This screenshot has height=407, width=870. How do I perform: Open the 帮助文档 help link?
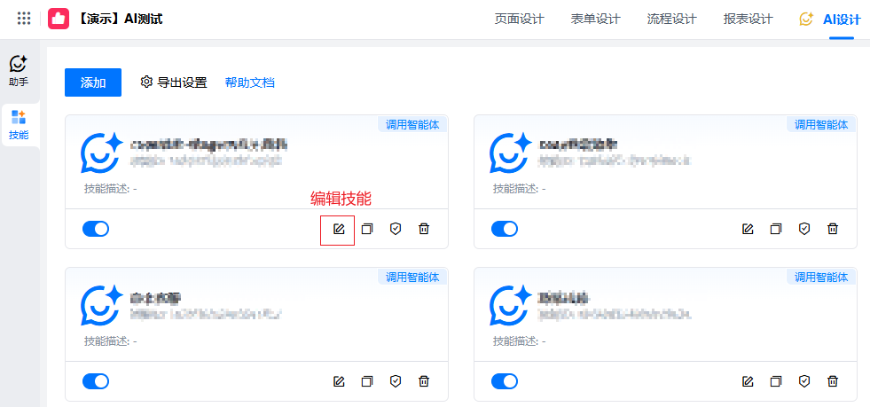pyautogui.click(x=249, y=82)
